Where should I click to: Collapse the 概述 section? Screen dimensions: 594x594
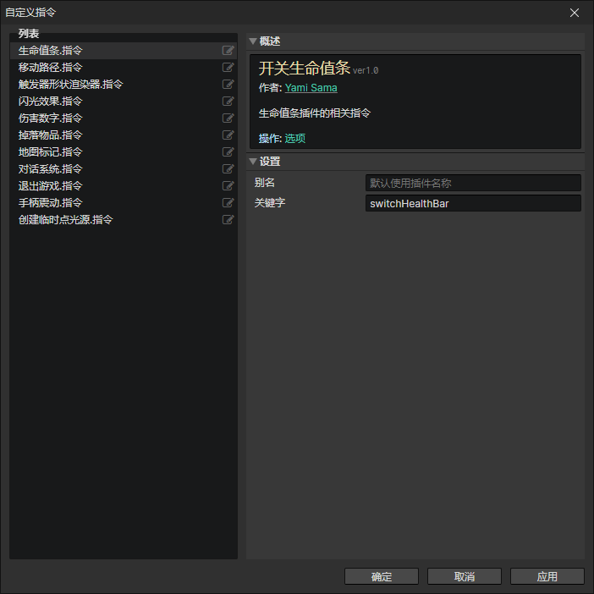click(x=253, y=41)
